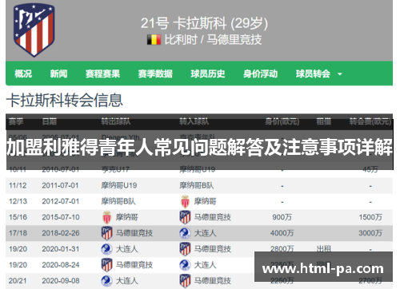Select the date 2020-01-31

coord(61,249)
